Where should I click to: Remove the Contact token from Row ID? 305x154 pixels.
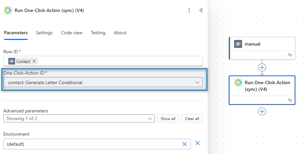(34, 61)
